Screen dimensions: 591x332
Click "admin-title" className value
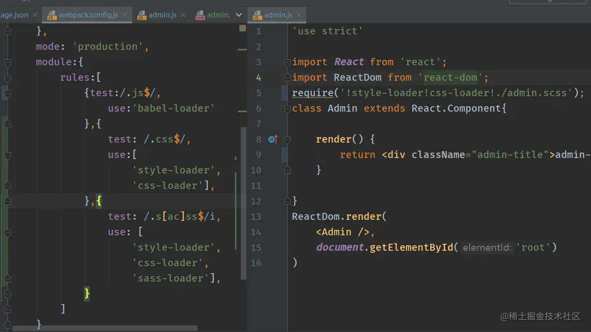pos(510,155)
